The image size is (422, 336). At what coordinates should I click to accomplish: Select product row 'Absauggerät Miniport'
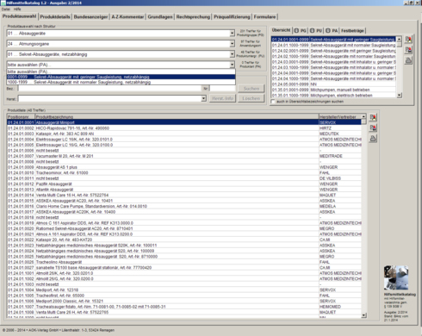point(184,122)
